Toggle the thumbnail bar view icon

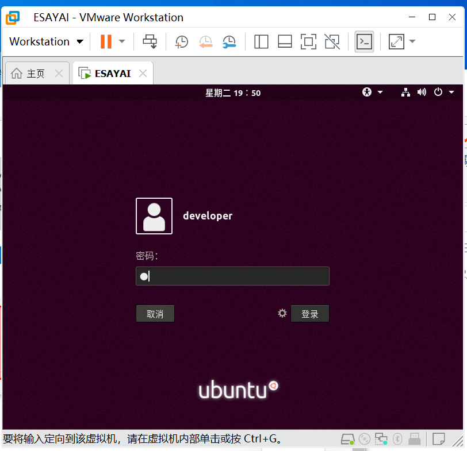pos(285,41)
